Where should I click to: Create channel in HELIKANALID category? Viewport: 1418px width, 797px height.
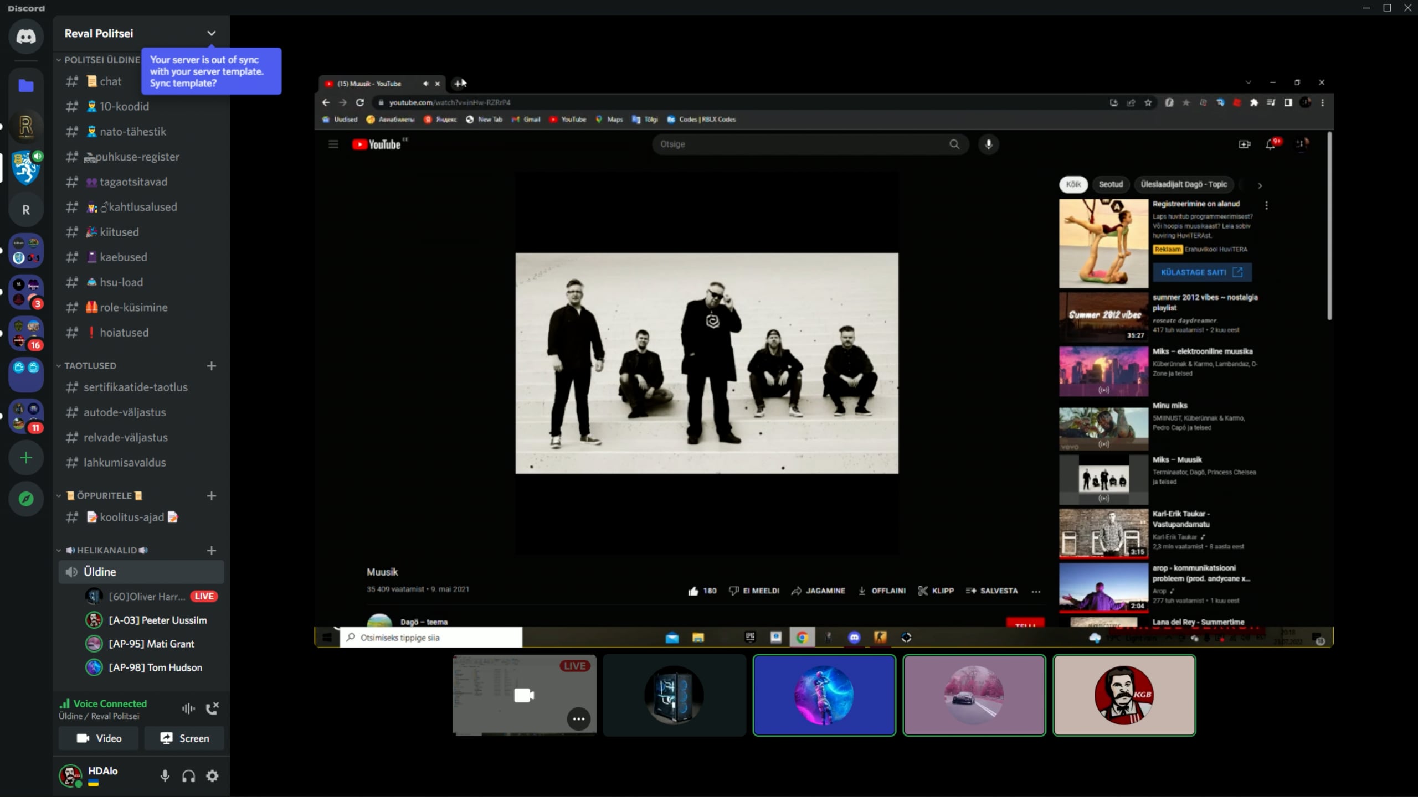click(211, 551)
